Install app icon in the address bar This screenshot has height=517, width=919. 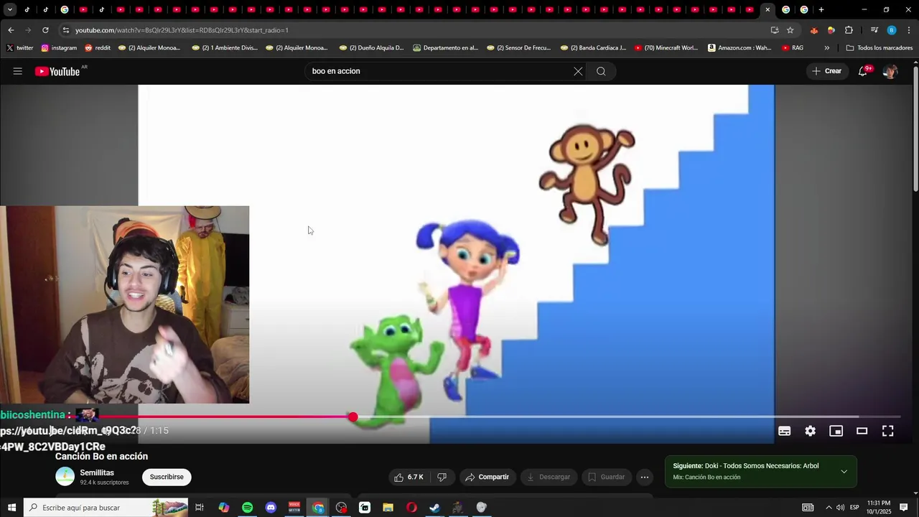(775, 30)
